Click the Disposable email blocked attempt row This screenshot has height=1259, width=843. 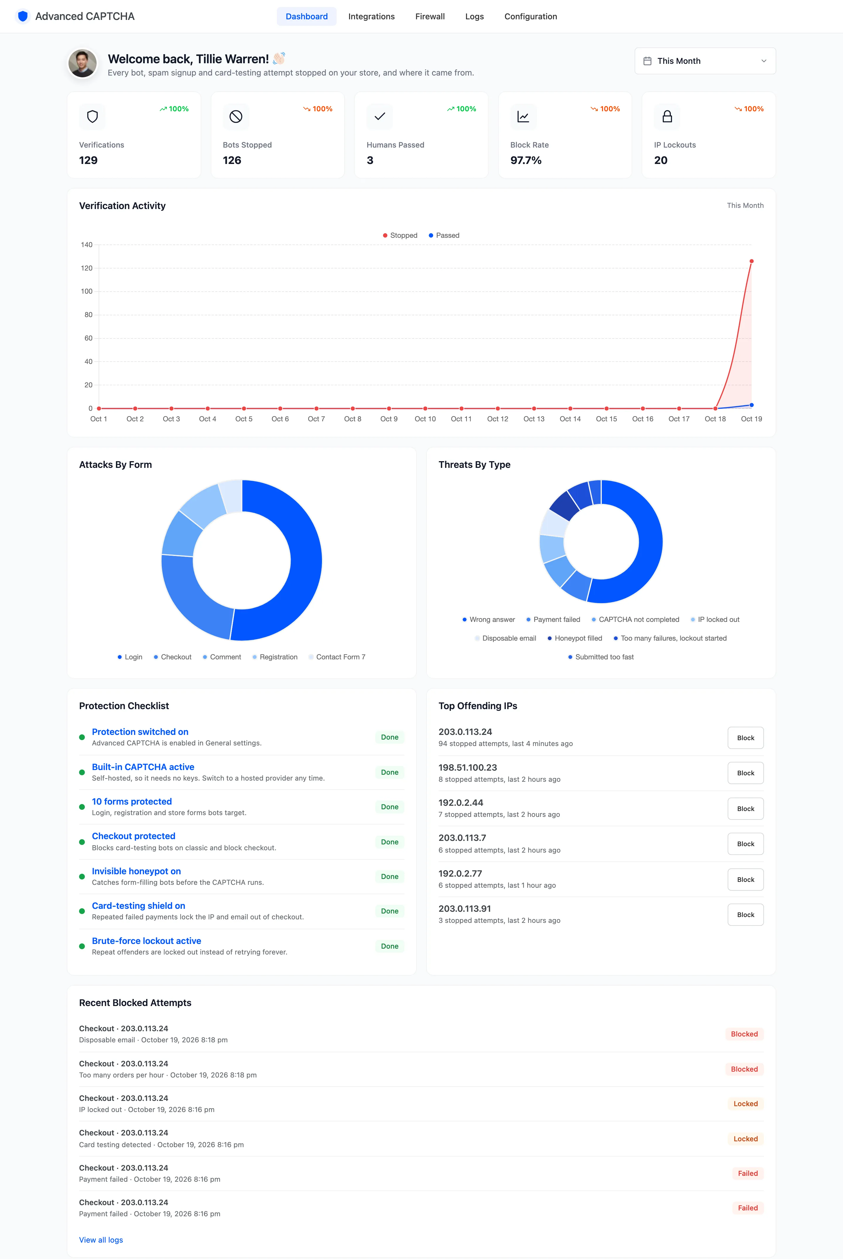tap(421, 1034)
